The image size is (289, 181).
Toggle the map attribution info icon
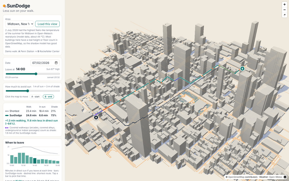click(x=285, y=177)
